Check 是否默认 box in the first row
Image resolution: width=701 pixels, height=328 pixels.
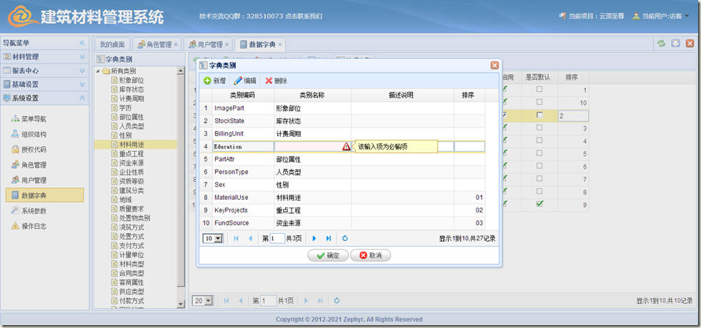click(540, 90)
